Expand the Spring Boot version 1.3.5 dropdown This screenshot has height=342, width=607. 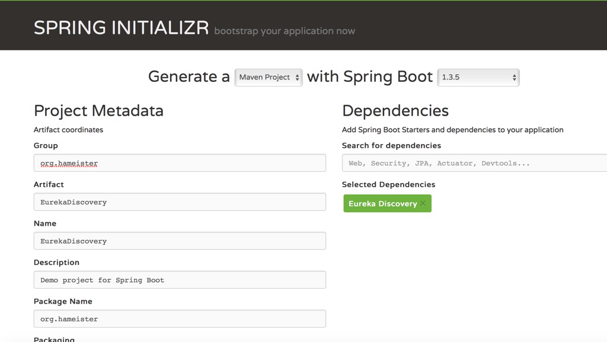[478, 78]
